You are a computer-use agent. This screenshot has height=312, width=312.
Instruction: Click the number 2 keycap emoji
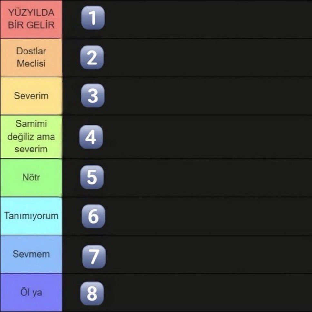[92, 57]
